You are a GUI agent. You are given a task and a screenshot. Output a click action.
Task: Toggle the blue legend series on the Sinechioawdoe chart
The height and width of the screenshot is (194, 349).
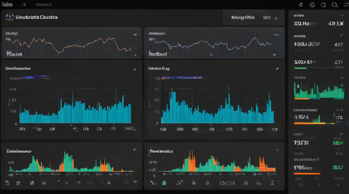(36, 77)
